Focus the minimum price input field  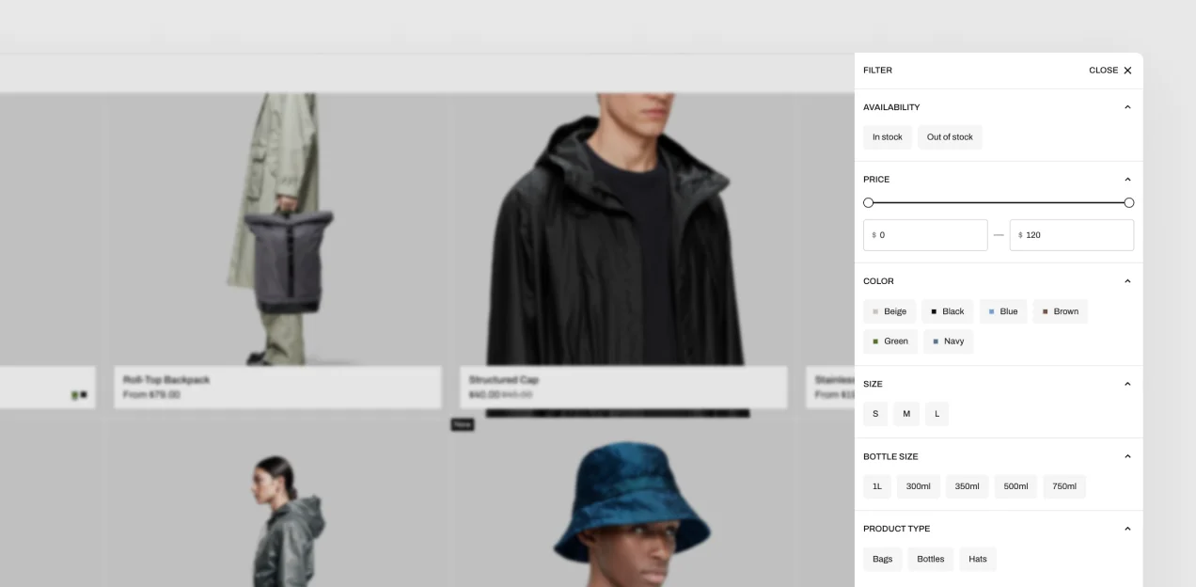(931, 235)
